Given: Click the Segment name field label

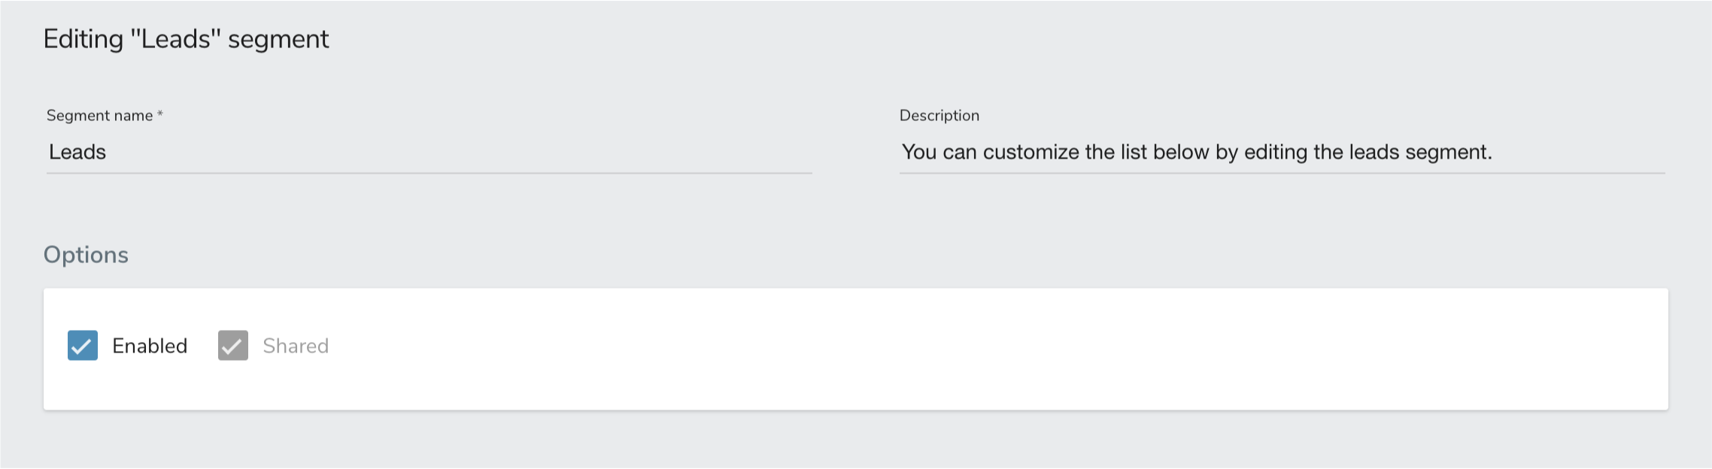Looking at the screenshot, I should tap(99, 116).
